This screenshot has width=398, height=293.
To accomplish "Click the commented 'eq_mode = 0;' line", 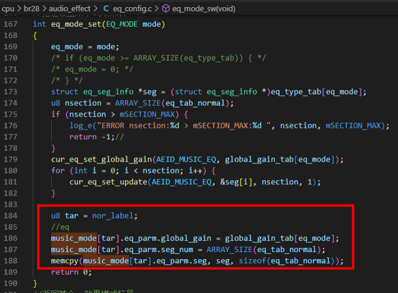I will 92,70.
